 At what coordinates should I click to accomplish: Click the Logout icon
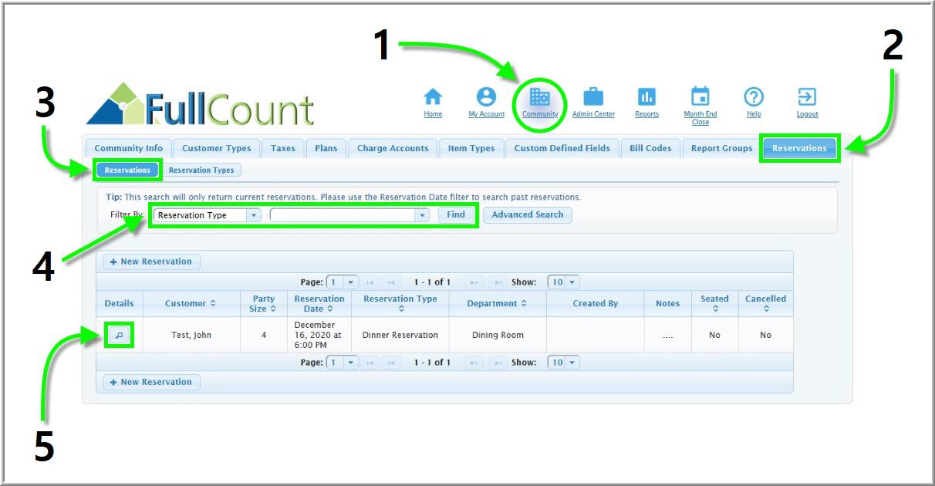[807, 97]
